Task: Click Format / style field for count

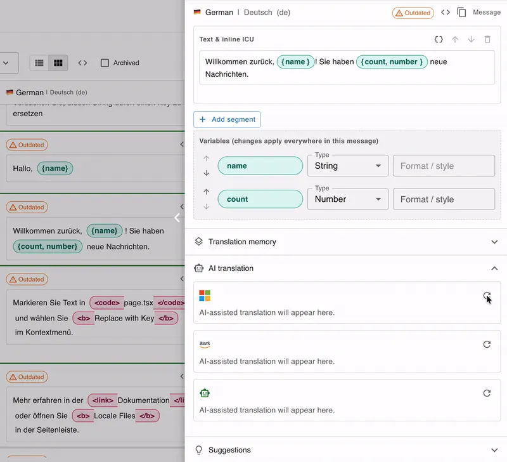Action: point(444,199)
